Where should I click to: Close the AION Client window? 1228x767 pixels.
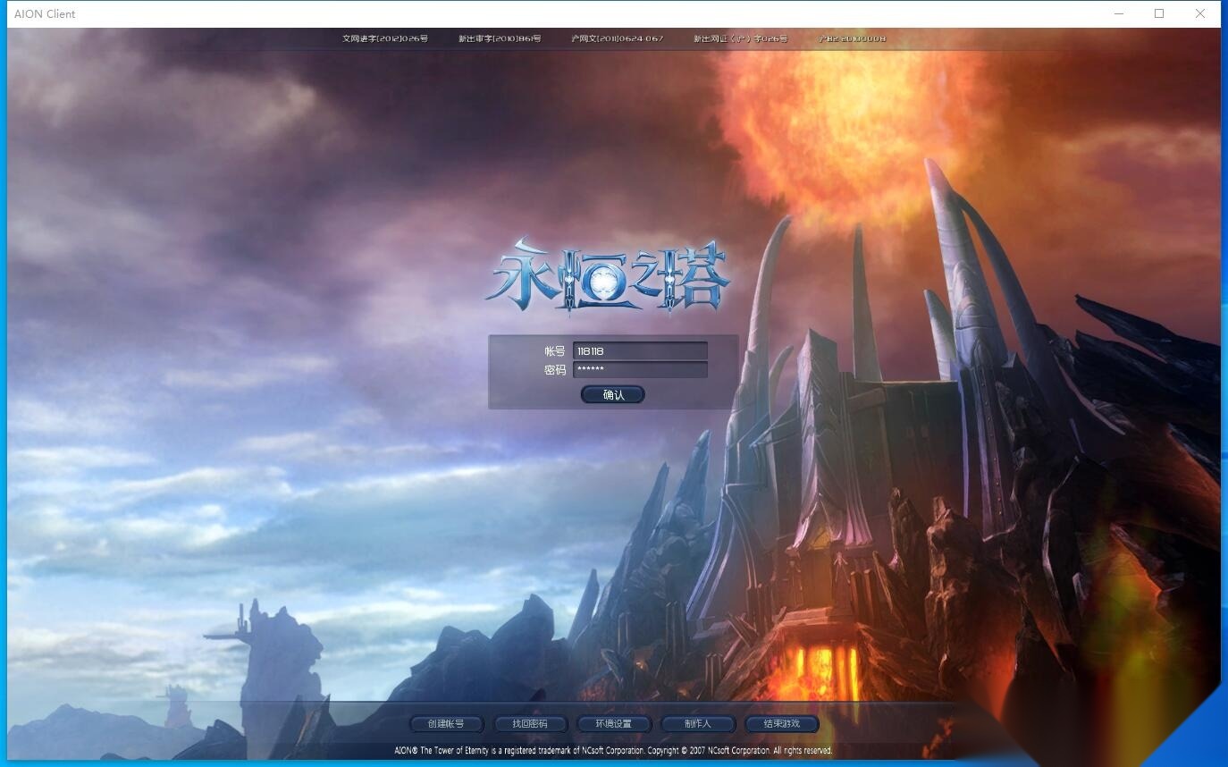[x=1200, y=13]
